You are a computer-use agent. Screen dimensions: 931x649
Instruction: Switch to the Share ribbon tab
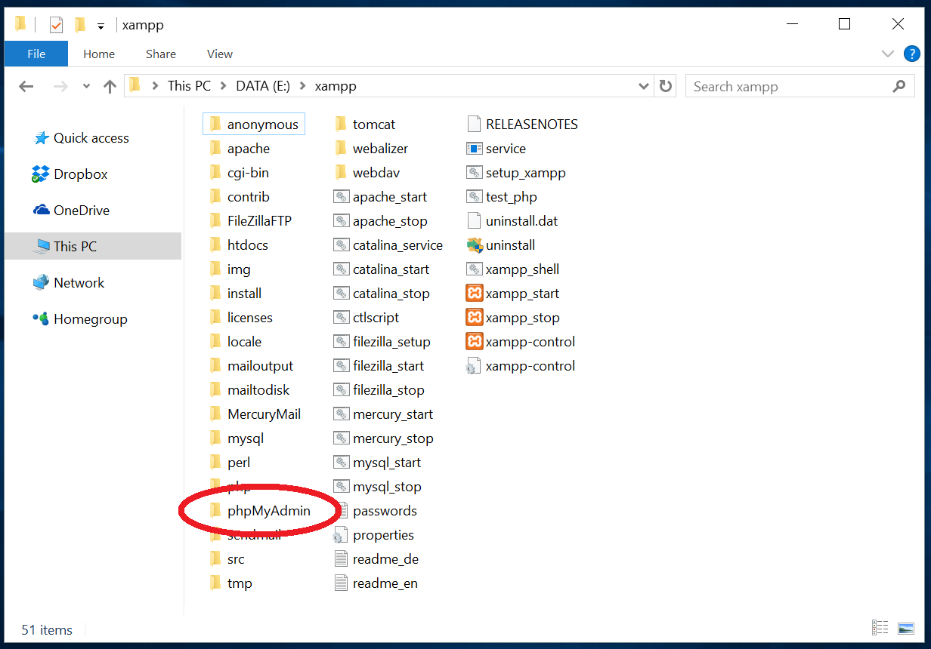pos(161,54)
